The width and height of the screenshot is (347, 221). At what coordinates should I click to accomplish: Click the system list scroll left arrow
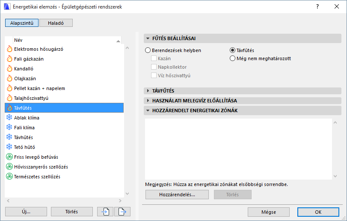tap(8, 201)
